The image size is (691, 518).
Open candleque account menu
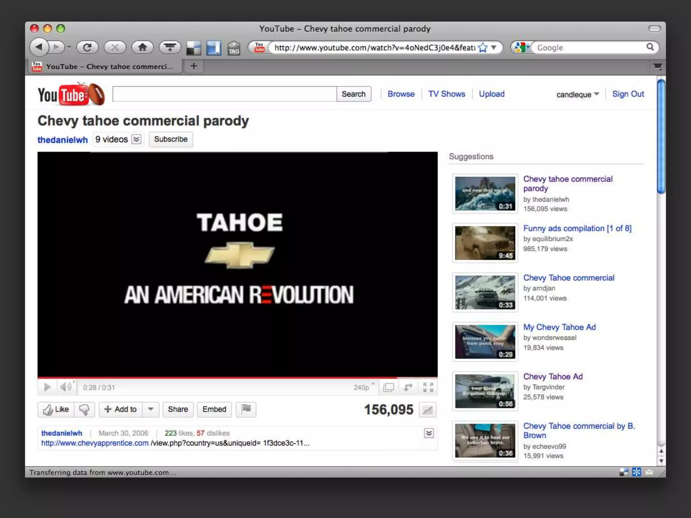(577, 94)
